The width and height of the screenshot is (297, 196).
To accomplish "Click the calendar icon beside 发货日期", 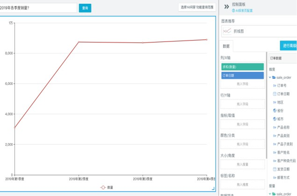I will [x=274, y=169].
